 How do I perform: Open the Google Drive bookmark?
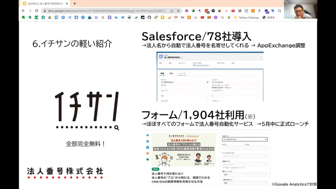click(50, 17)
